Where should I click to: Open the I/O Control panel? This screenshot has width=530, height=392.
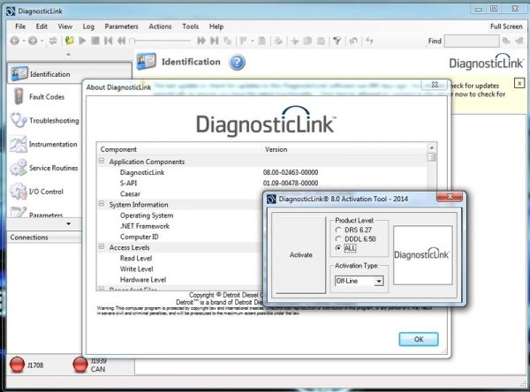pos(19,191)
